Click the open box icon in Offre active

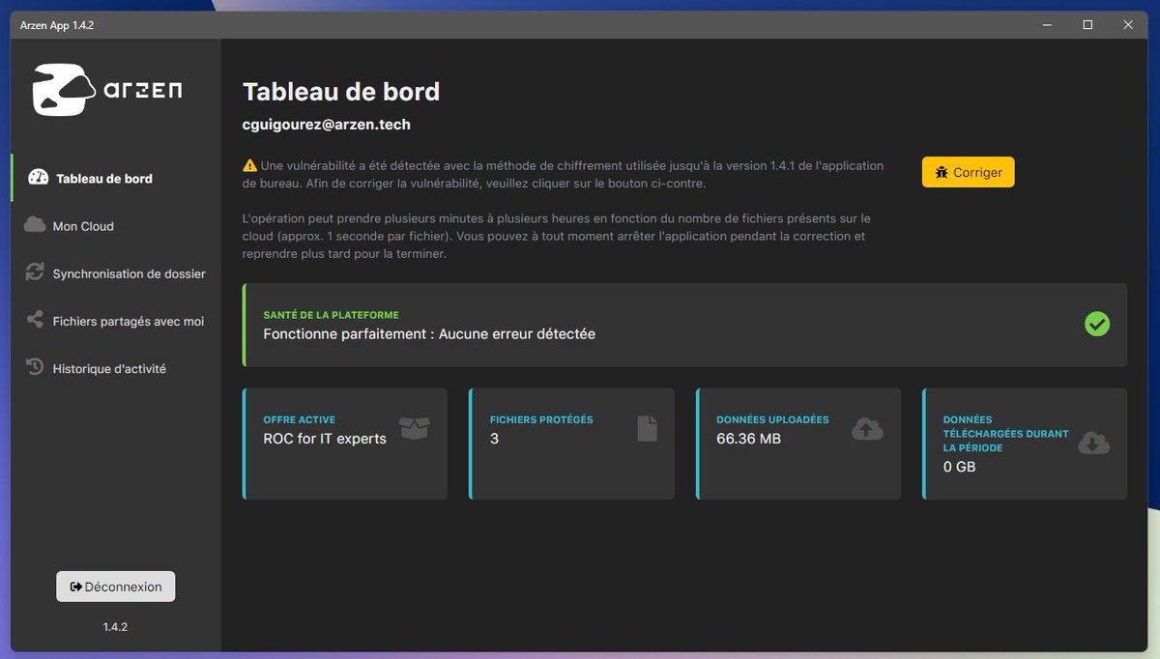(415, 427)
